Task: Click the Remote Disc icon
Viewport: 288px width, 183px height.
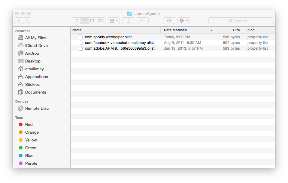Action: [x=21, y=108]
